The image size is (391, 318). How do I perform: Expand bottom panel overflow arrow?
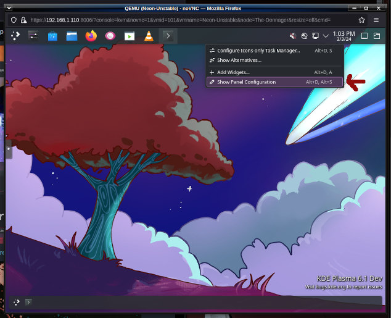28,303
